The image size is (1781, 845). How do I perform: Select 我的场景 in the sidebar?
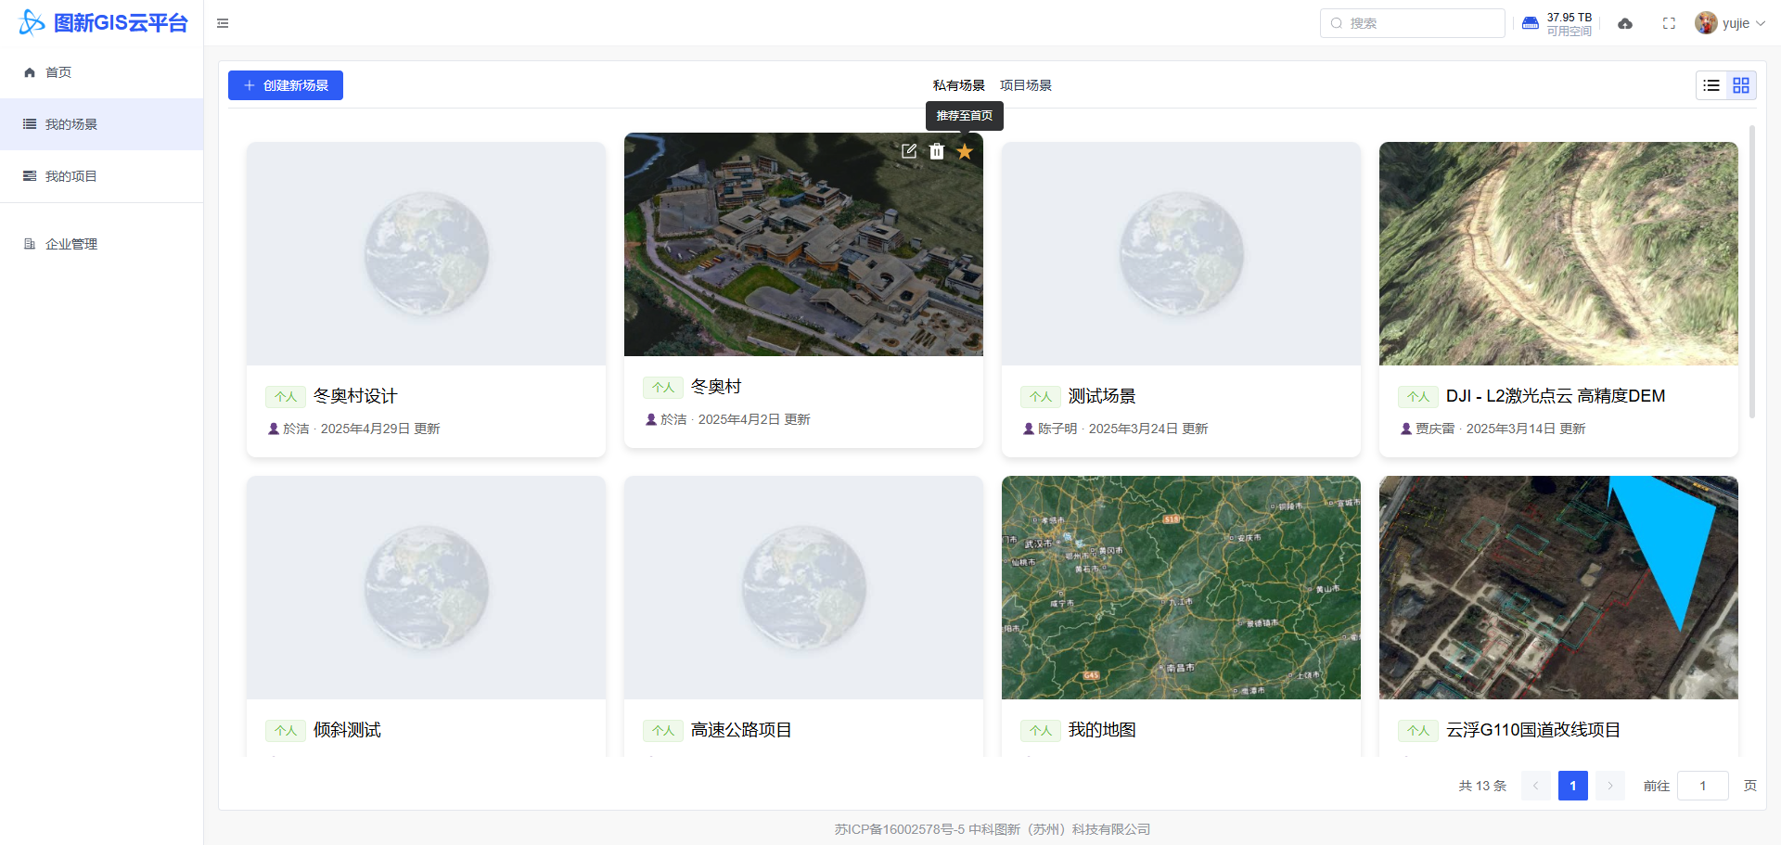[x=101, y=124]
